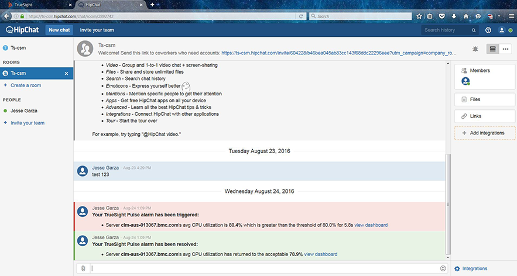This screenshot has height=276, width=517.
Task: Click the Pocket icon in browser toolbar
Action: pos(442,16)
